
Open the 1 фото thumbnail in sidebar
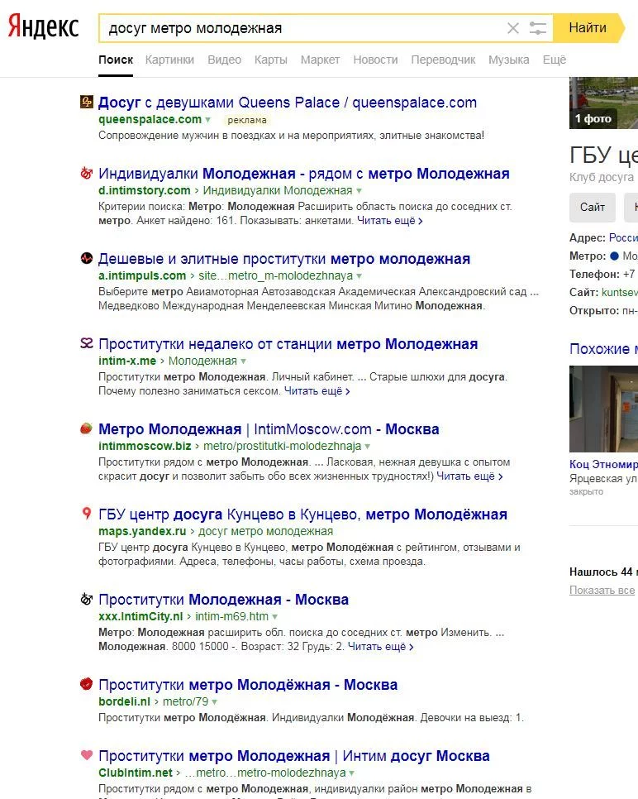(x=603, y=103)
